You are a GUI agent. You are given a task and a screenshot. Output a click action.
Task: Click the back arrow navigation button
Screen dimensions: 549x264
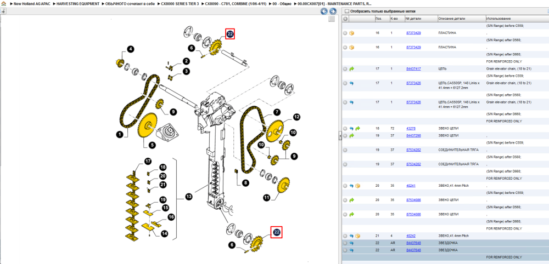(324, 11)
